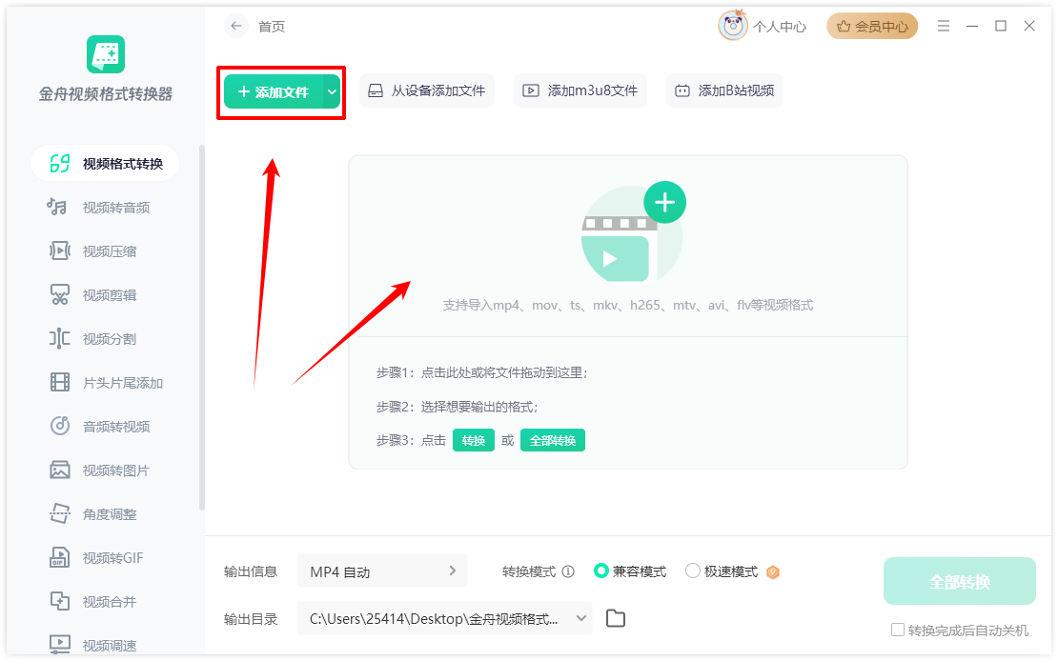Image resolution: width=1058 pixels, height=661 pixels.
Task: Click the small 全部转换 button in steps
Action: tap(553, 440)
